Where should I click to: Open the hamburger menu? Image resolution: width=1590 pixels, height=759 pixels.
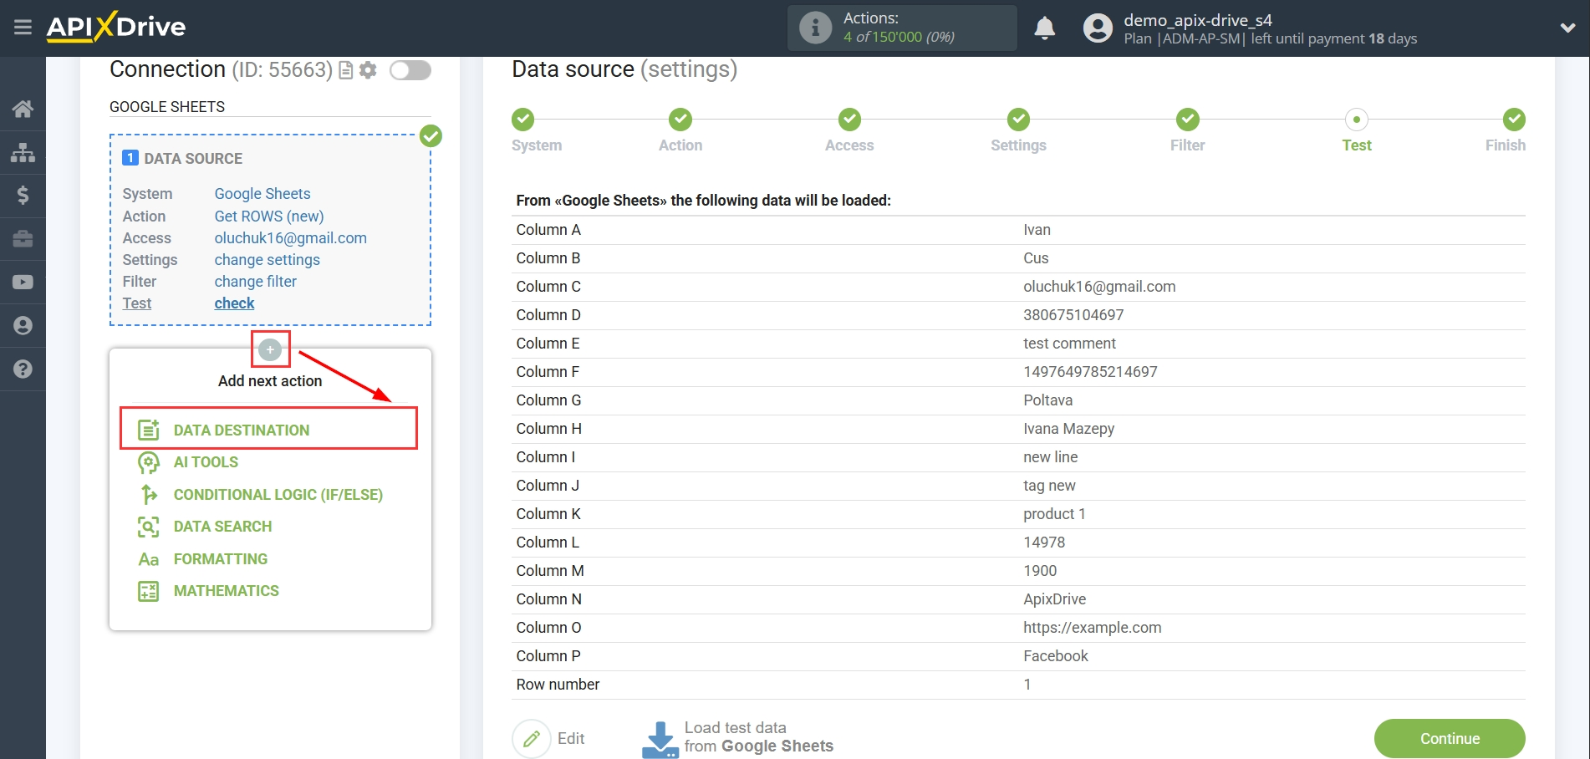[23, 28]
